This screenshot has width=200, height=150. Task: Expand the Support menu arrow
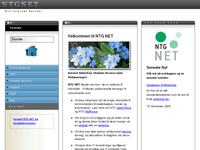coord(7,87)
